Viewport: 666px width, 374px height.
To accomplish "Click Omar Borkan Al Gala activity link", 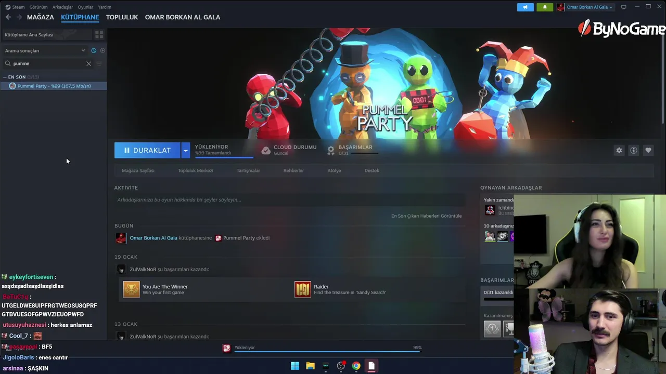I will (153, 238).
